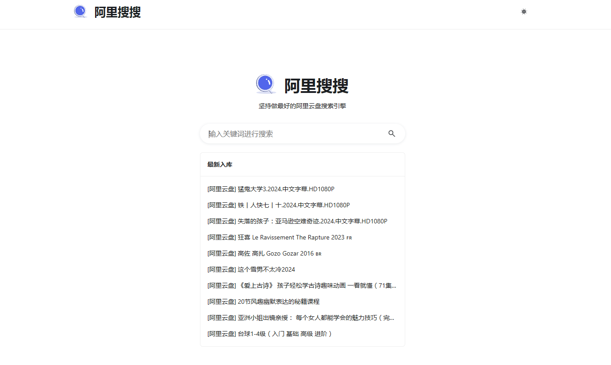Open 这个雪男不太冷2024 entry

point(251,269)
